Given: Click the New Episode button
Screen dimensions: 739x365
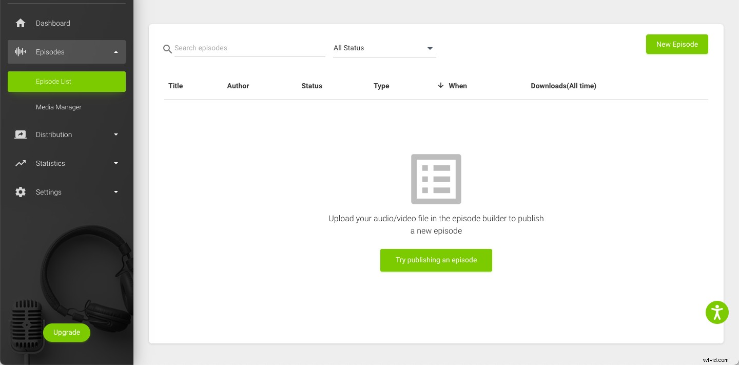Looking at the screenshot, I should pos(677,44).
